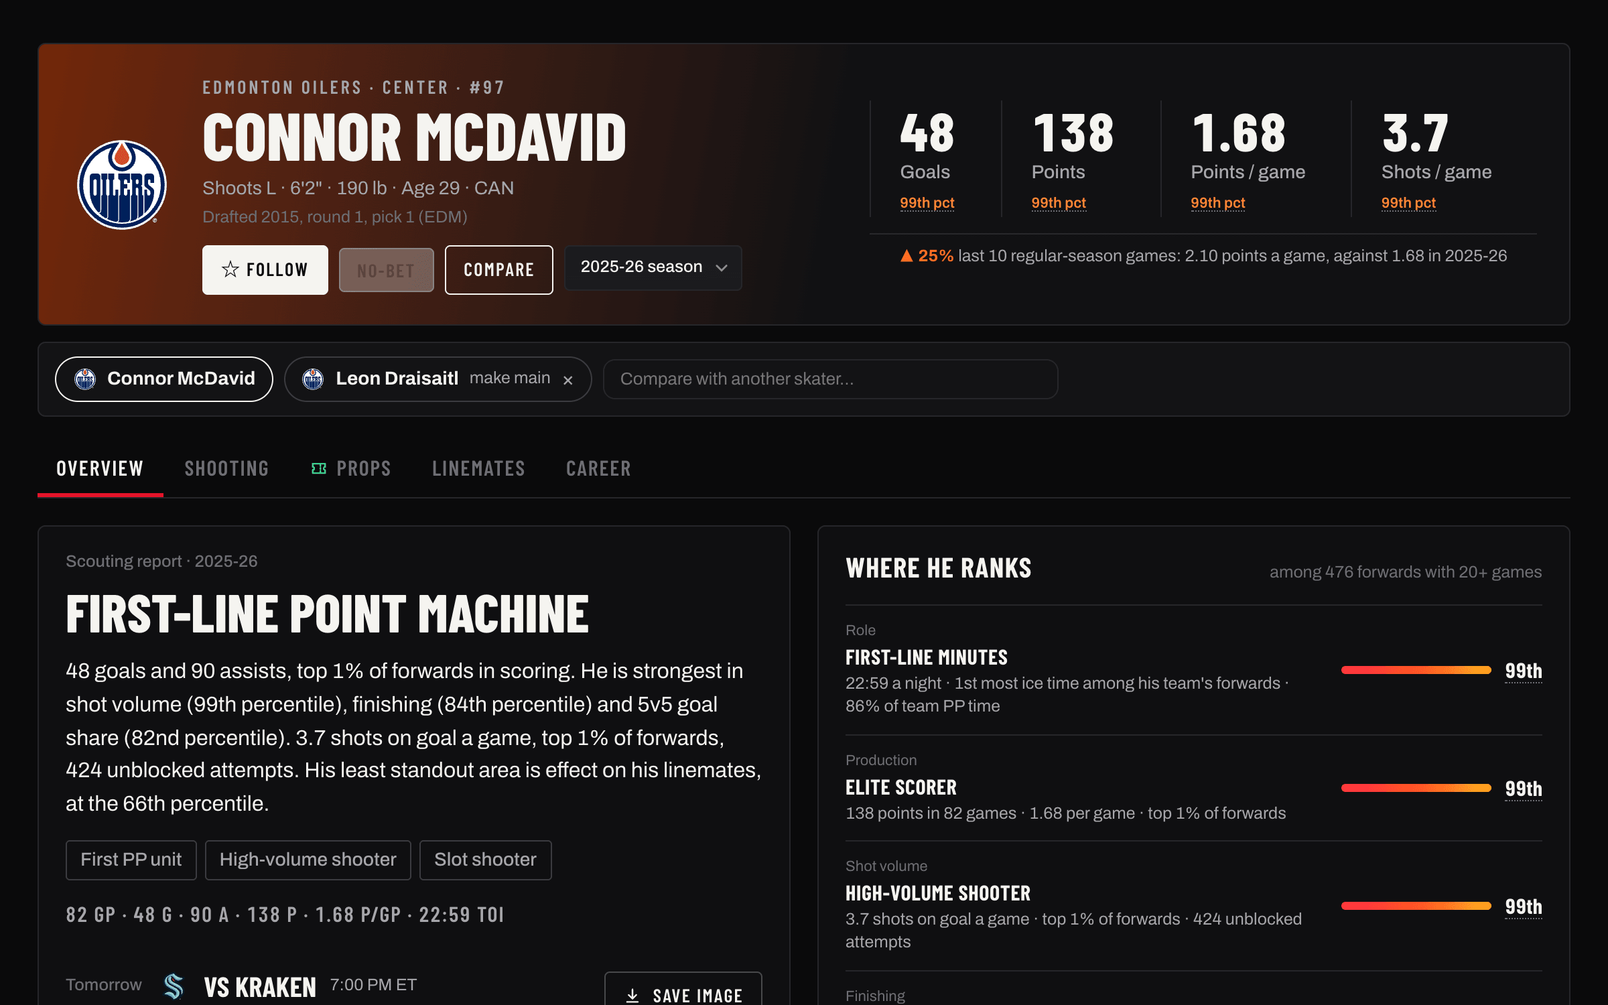Click Points 99th pct link
Image resolution: width=1608 pixels, height=1005 pixels.
tap(1059, 203)
